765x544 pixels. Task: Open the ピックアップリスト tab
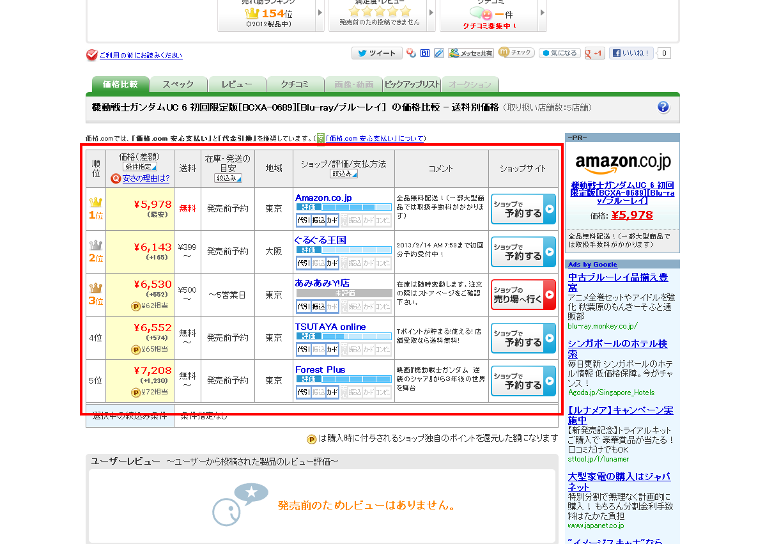point(412,84)
